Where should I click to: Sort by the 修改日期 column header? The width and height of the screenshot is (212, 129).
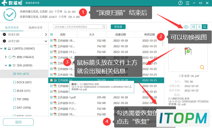click(149, 34)
